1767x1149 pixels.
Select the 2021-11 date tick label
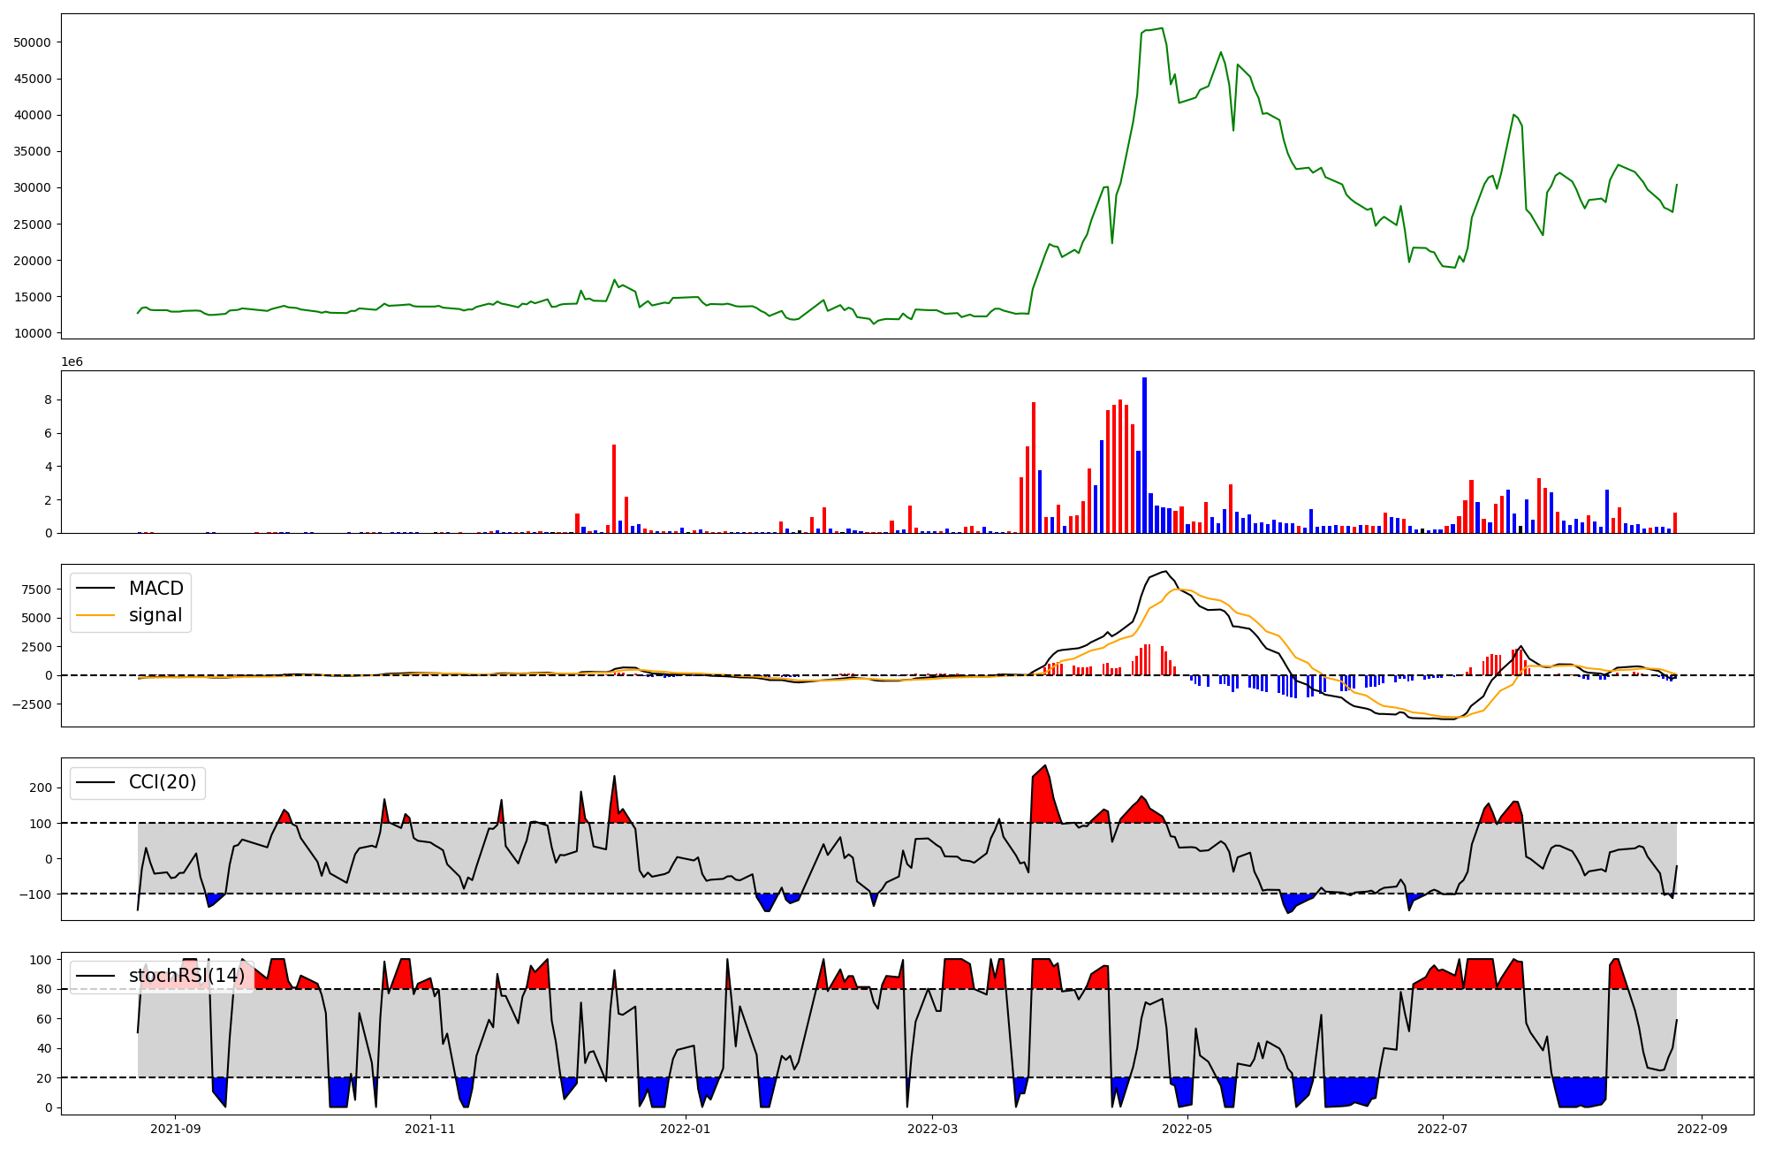click(429, 1129)
